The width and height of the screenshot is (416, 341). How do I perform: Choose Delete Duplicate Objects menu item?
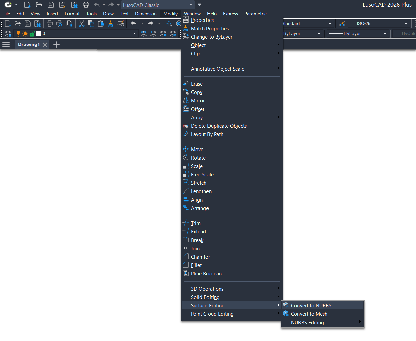(x=232, y=126)
